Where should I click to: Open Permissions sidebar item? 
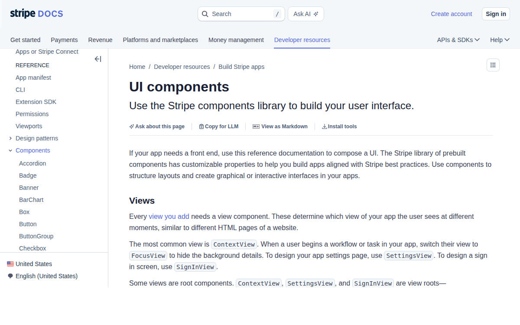[x=32, y=114]
